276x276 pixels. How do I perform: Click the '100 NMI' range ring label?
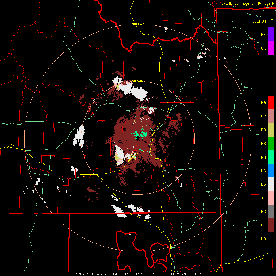tap(138, 24)
